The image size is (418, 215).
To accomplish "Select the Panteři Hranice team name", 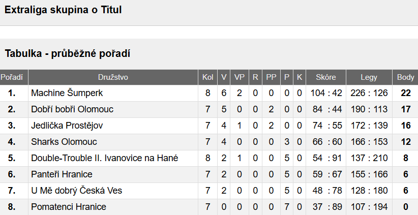I will 62,174.
